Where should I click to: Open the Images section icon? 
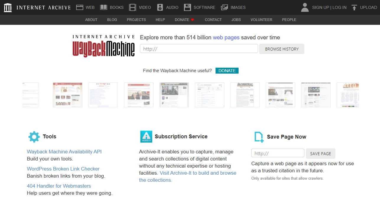(x=224, y=7)
